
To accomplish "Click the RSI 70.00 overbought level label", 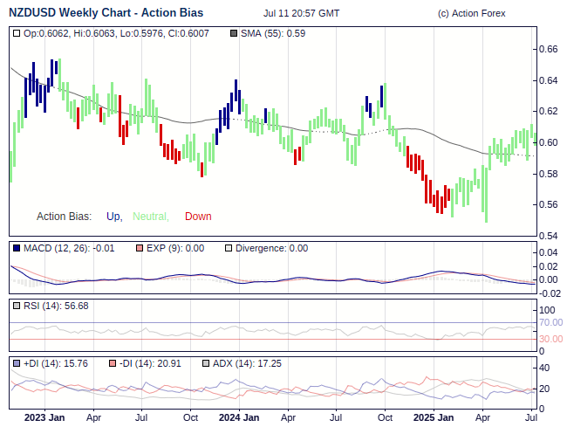I will [x=550, y=322].
